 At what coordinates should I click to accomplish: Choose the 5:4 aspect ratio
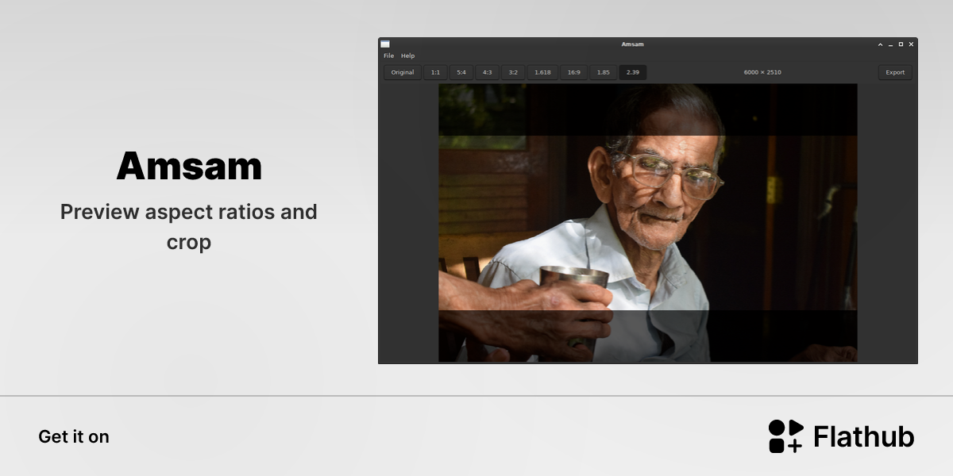pos(461,73)
